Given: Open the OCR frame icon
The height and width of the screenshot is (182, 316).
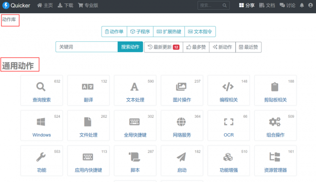Looking at the screenshot, I should pos(228,122).
